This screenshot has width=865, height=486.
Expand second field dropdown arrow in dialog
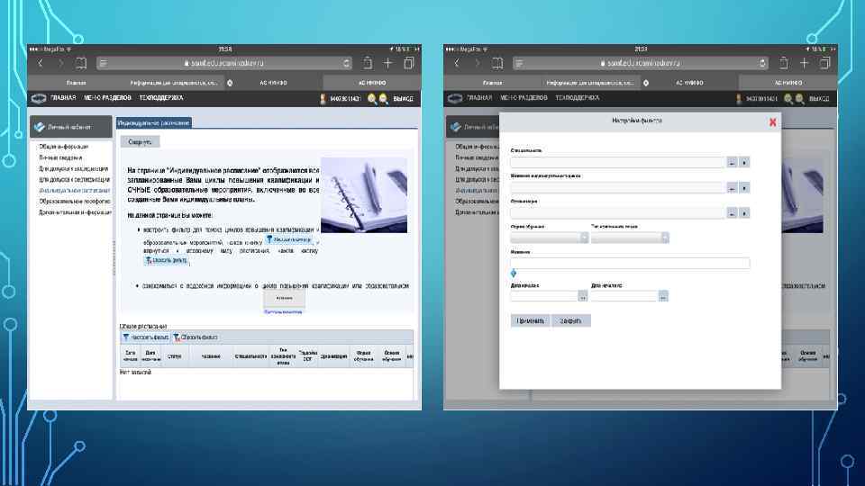(x=744, y=188)
